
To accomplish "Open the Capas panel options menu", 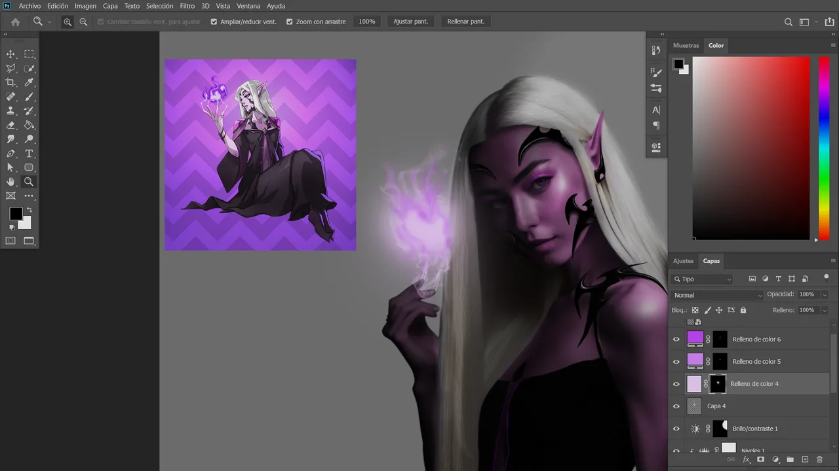I will [x=833, y=261].
